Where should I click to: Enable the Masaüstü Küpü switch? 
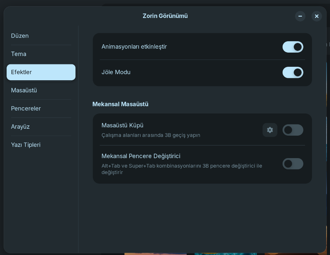(293, 130)
